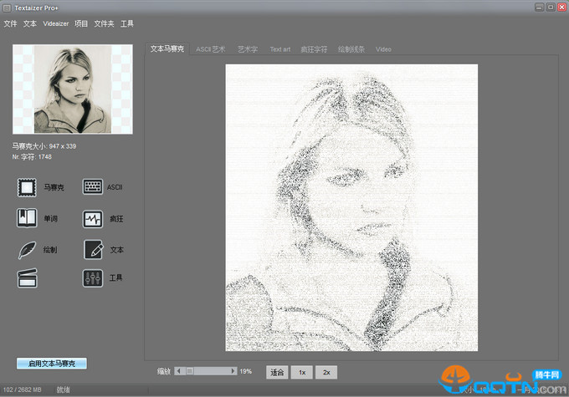Viewport: 569px width, 397px height.
Task: Expand the 项目 (Project) menu
Action: pos(81,24)
